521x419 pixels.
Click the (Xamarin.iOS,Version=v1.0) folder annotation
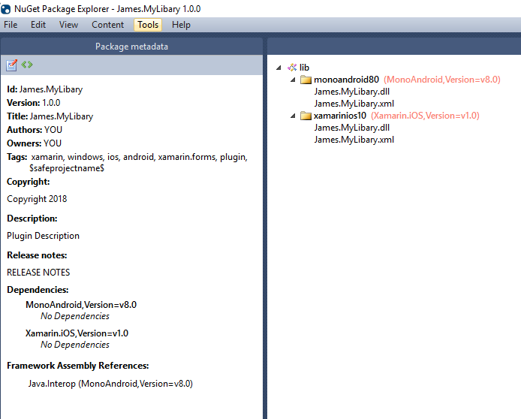[425, 116]
